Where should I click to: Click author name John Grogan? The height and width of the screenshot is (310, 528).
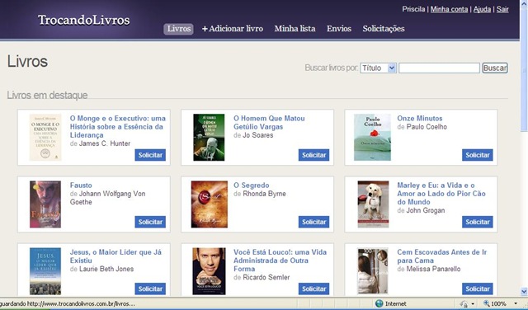tap(426, 211)
